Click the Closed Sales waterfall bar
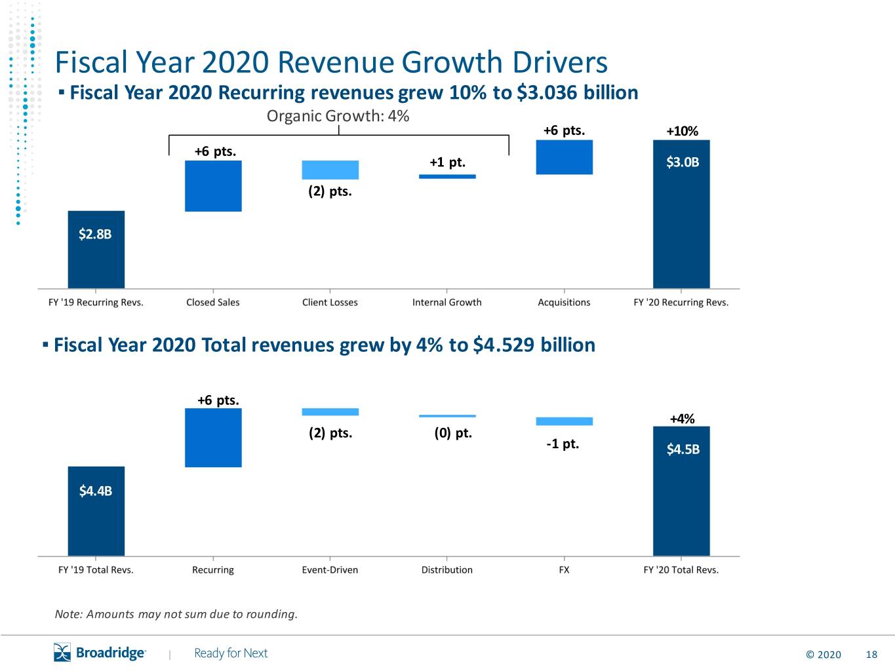Image resolution: width=895 pixels, height=671 pixels. 213,186
